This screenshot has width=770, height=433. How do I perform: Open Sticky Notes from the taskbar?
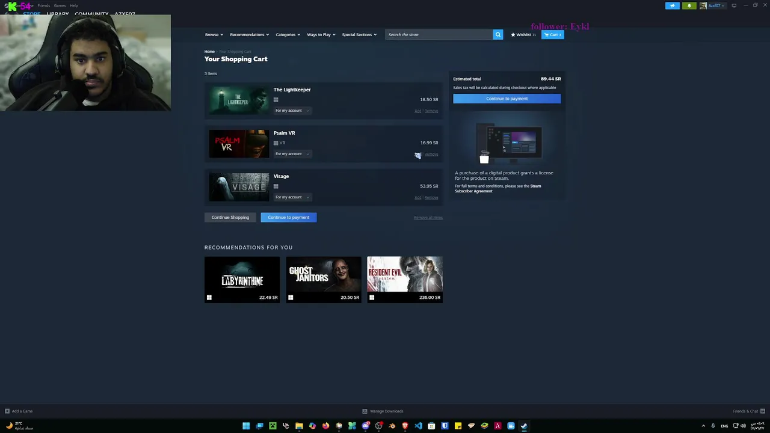click(x=458, y=426)
